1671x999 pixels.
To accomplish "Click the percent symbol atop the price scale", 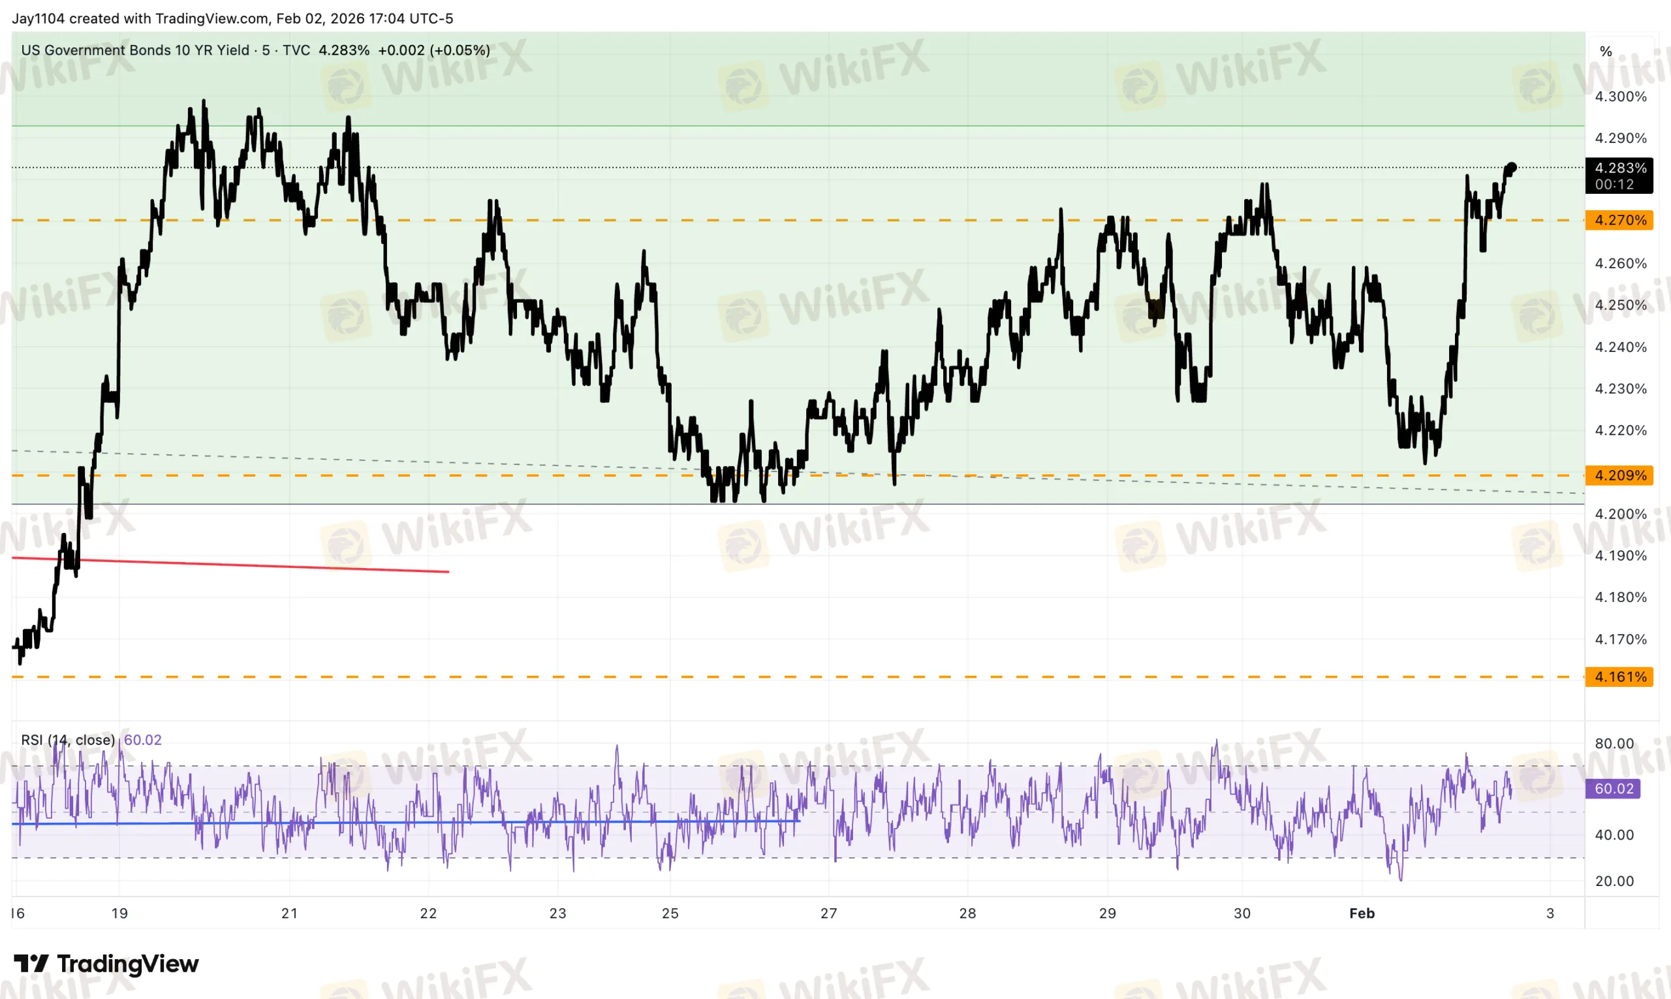I will click(1606, 50).
